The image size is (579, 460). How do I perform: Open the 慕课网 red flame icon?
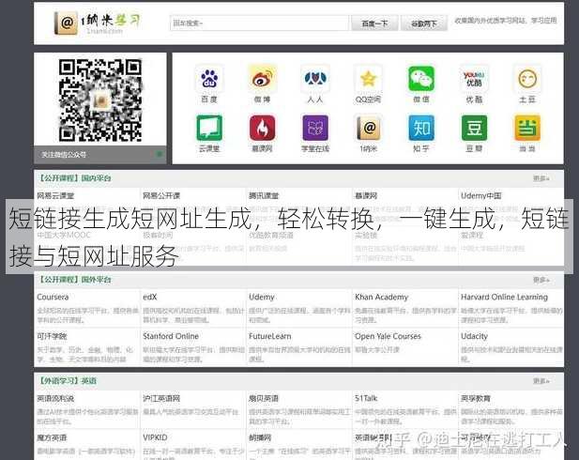[262, 128]
